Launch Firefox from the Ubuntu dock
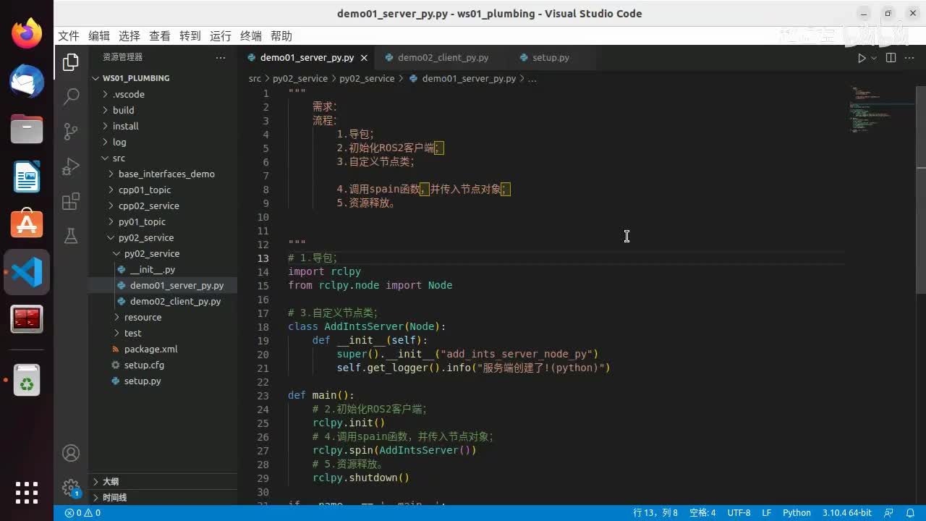 pos(27,33)
